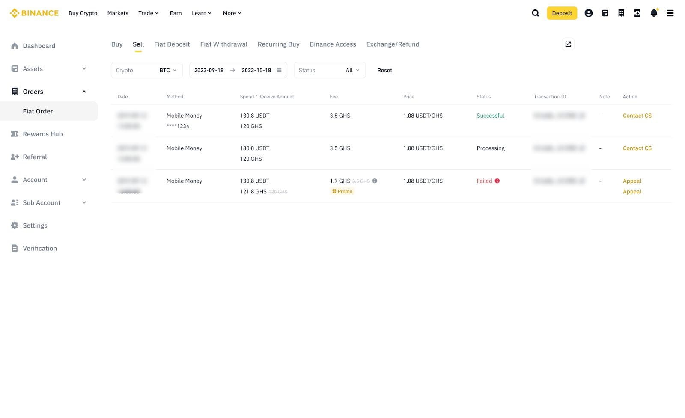Click the Account person icon in sidebar
This screenshot has width=685, height=418.
pyautogui.click(x=15, y=180)
